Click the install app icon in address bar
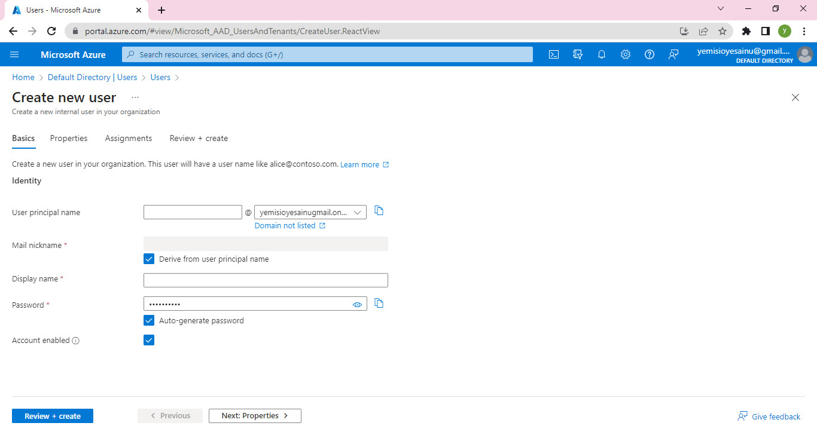The width and height of the screenshot is (817, 435). [684, 31]
